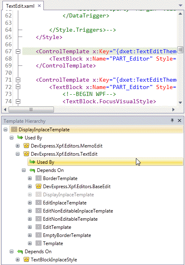Click the TextBlockInplaceStyle style icon

point(26,259)
